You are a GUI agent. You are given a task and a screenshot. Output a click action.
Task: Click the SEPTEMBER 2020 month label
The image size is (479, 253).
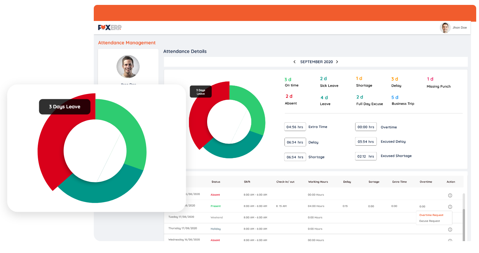[x=316, y=62]
